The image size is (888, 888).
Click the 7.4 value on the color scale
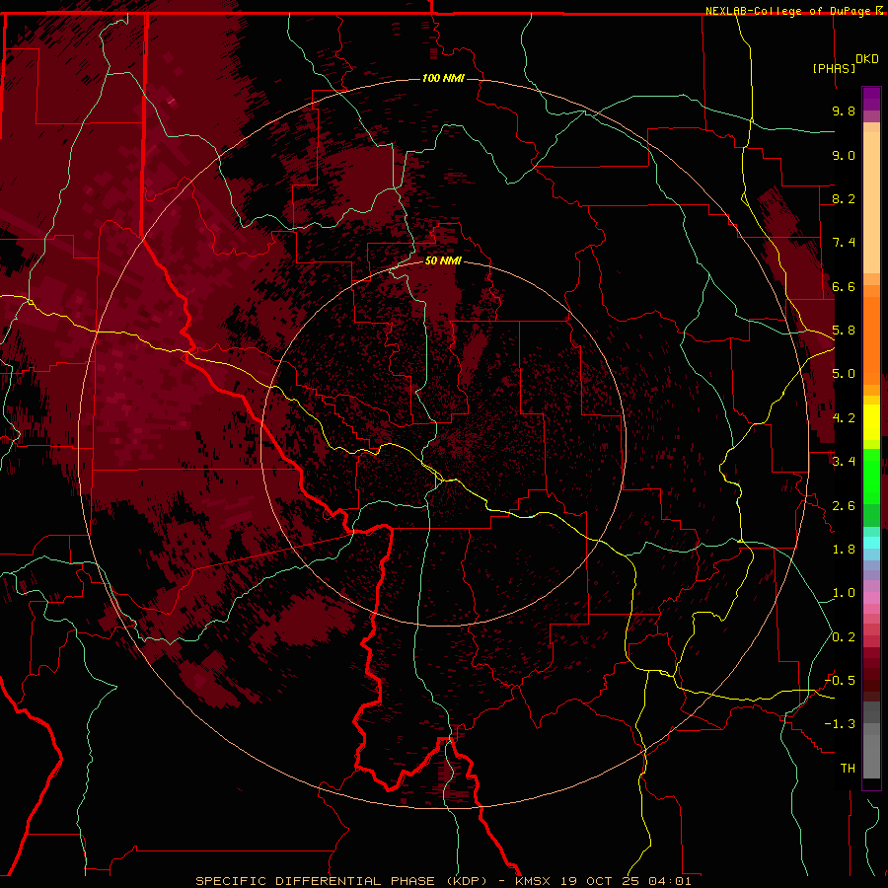pos(844,243)
